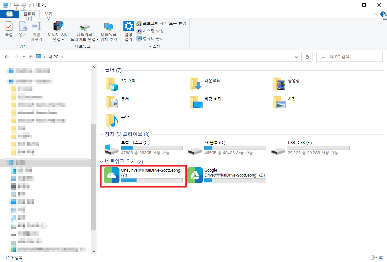Click 네트워크 드라이브 연결 icon
Viewport: 387px width, 262px height.
[x=84, y=31]
